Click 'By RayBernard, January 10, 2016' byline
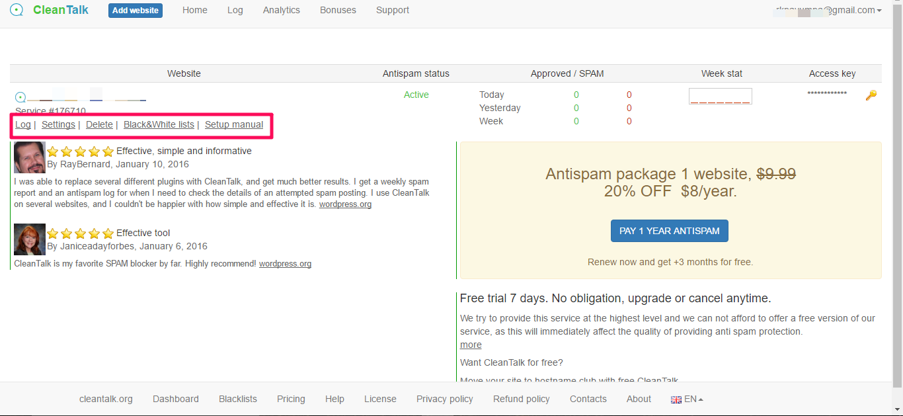Image resolution: width=903 pixels, height=416 pixels. (118, 164)
